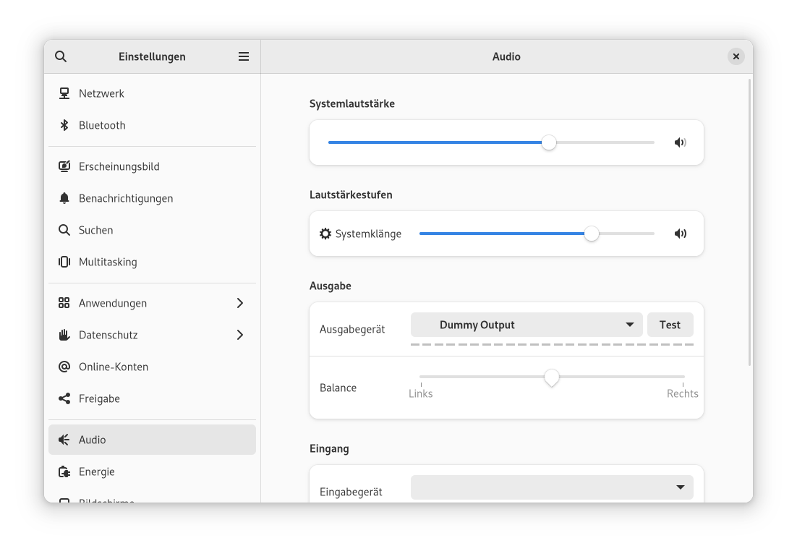Open the Eingabegerät dropdown
This screenshot has height=551, width=797.
tap(552, 487)
